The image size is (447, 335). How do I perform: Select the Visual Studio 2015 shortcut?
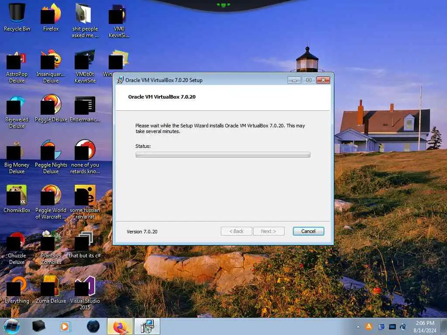tap(85, 294)
